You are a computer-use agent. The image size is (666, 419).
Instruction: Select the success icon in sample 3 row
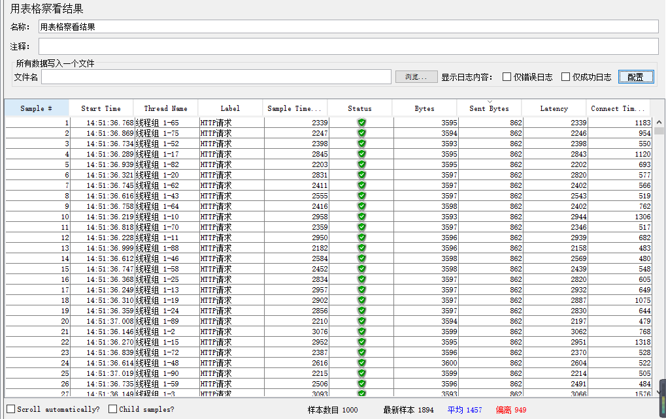pyautogui.click(x=361, y=144)
